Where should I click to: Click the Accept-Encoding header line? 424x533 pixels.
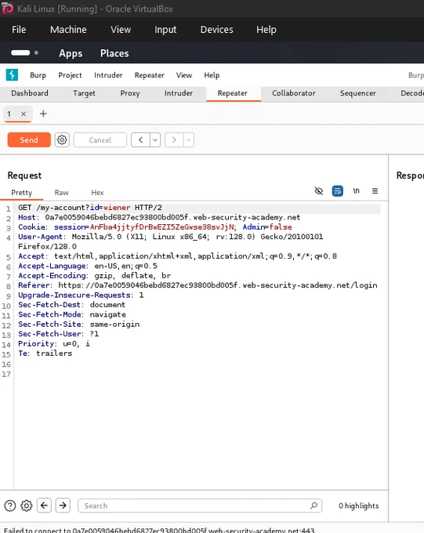(94, 275)
